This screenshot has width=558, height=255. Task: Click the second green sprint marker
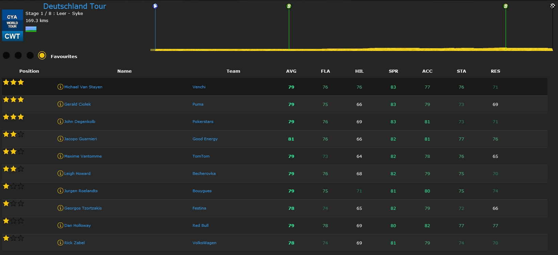coord(506,6)
